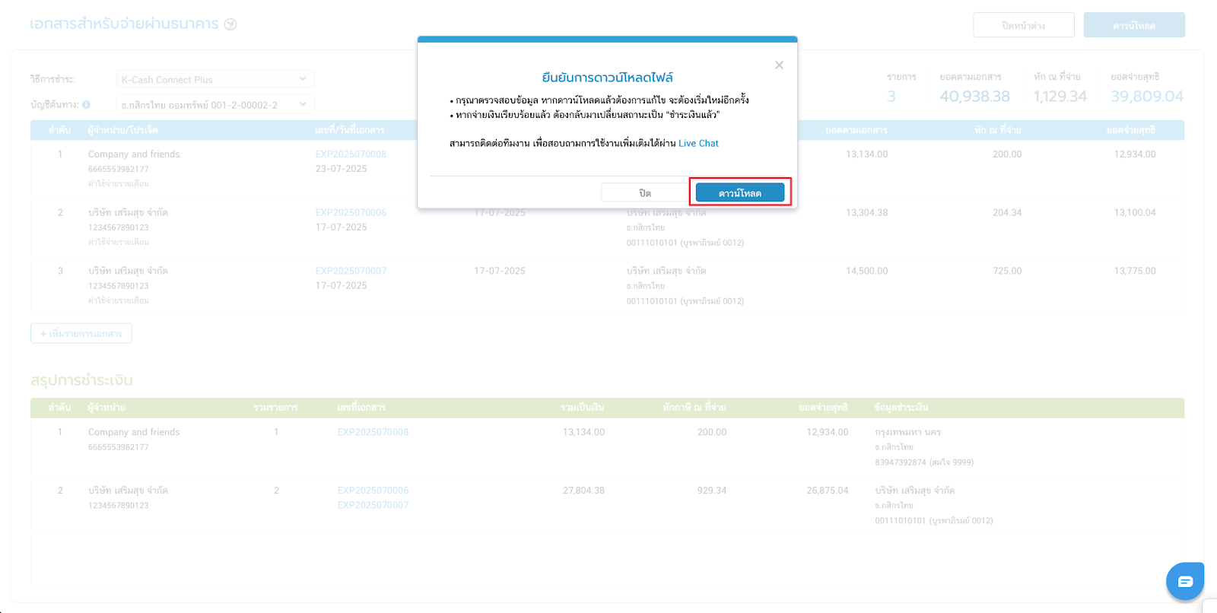Expand the ธ.กสิกรไทย source account dropdown
Viewport: 1217px width, 613px height.
[x=215, y=105]
